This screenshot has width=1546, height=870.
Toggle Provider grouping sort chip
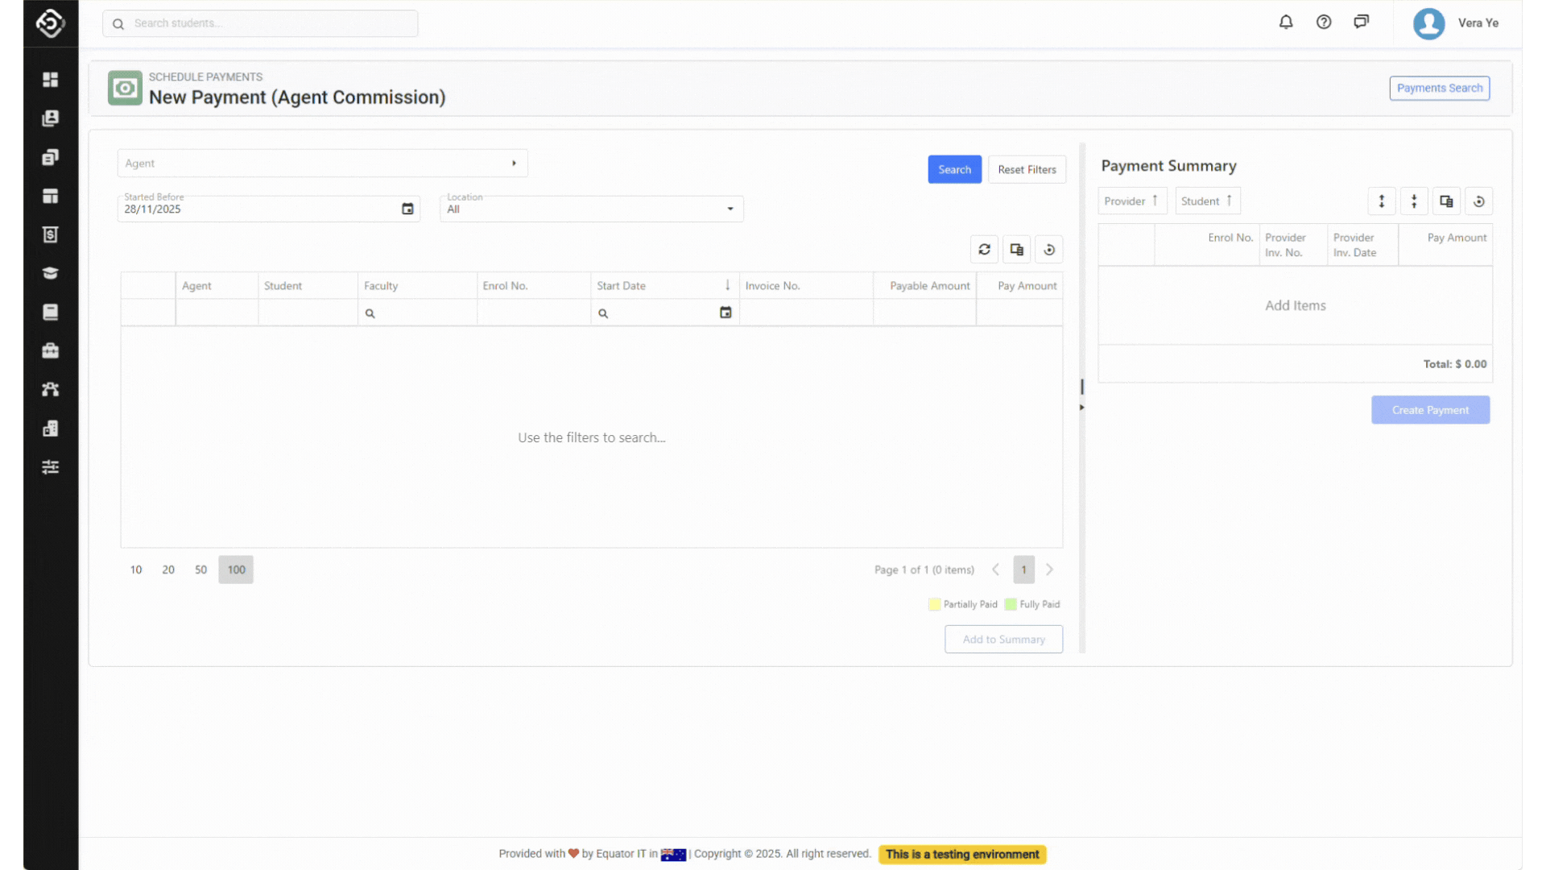pos(1131,201)
